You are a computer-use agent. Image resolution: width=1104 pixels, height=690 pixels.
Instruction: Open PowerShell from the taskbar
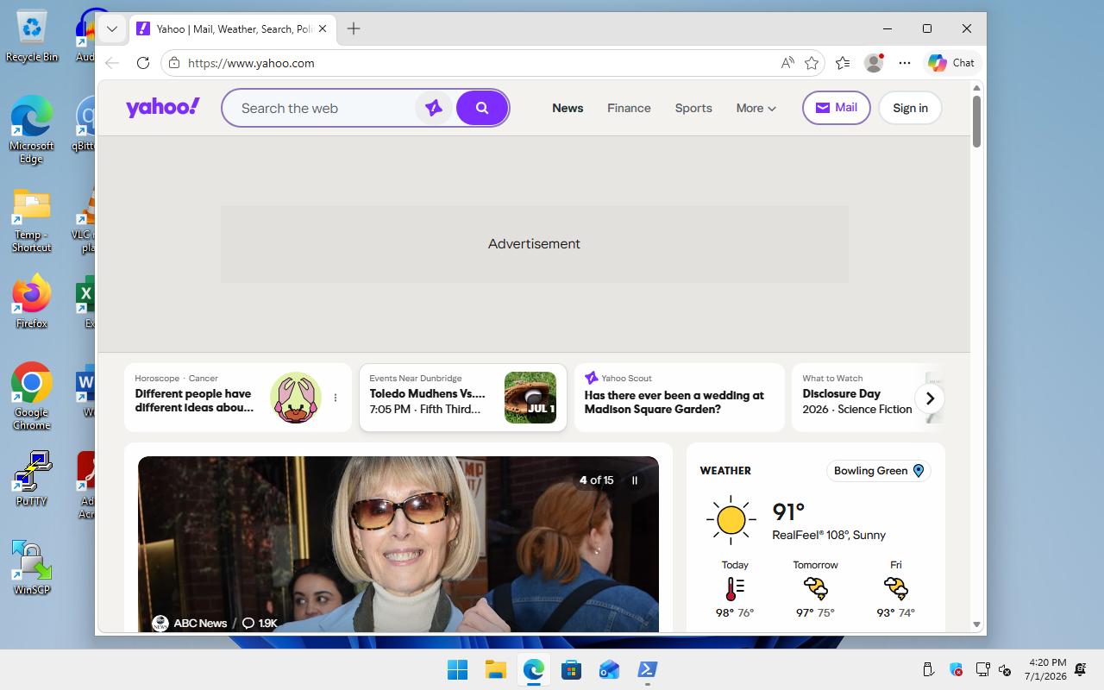click(647, 670)
